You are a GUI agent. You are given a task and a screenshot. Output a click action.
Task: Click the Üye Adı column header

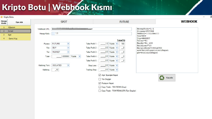(x=19, y=22)
